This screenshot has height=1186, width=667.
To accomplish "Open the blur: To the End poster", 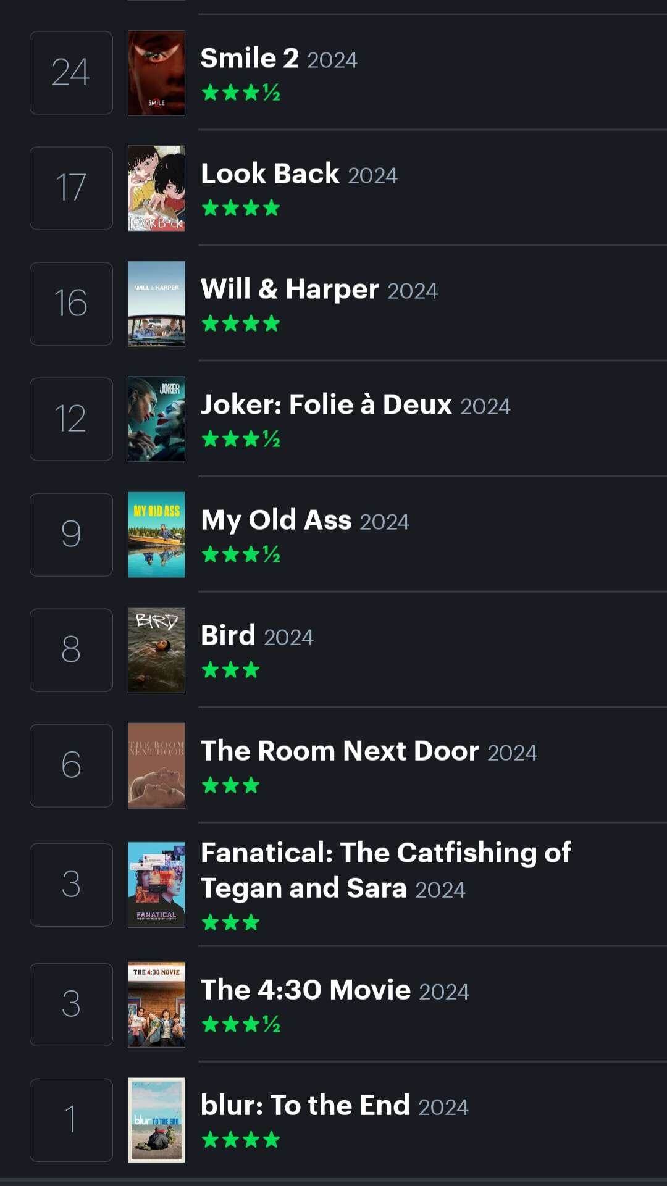I will 156,1120.
